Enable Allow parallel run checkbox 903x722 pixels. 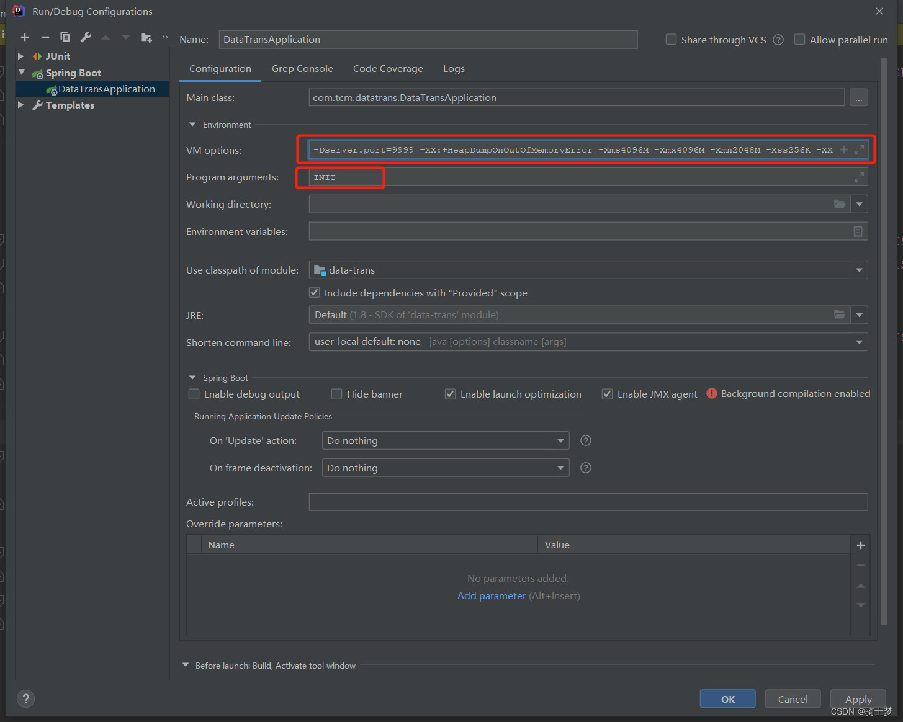tap(799, 39)
